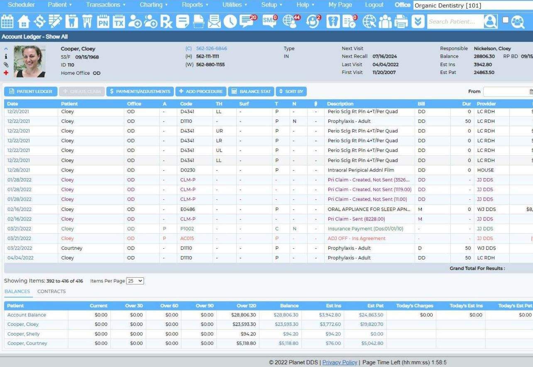Click the clock icon in toolbar
The height and width of the screenshot is (367, 533).
click(x=230, y=22)
